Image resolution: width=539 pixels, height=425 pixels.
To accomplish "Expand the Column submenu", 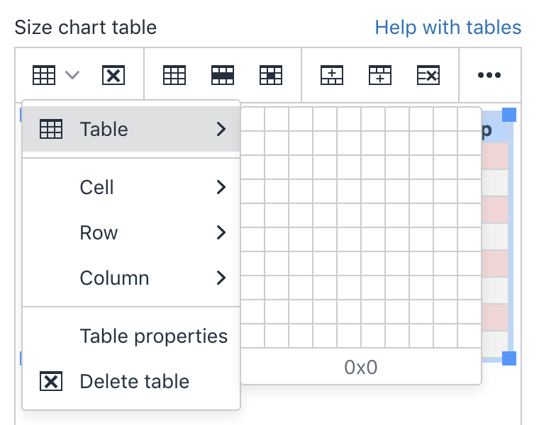I will [x=131, y=278].
